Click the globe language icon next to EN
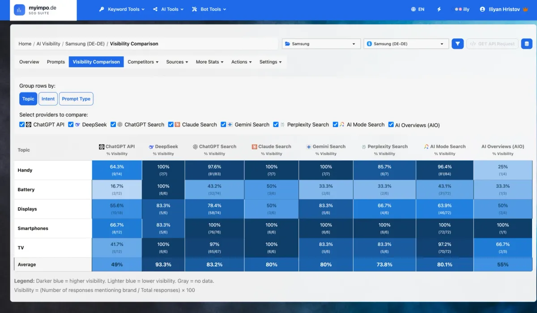 click(413, 9)
